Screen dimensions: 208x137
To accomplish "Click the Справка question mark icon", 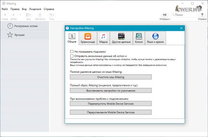I will (202, 15).
